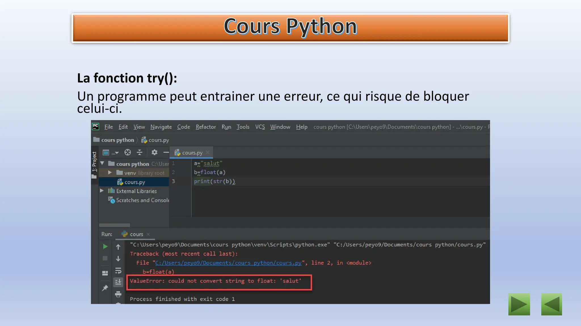This screenshot has height=326, width=581.
Task: Close the cours.py editor tab
Action: tap(208, 152)
